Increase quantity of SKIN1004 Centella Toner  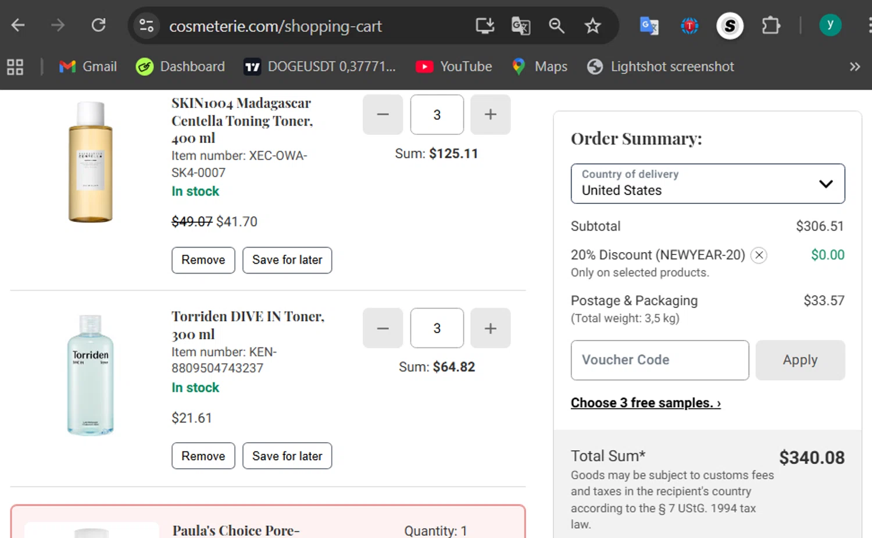pyautogui.click(x=490, y=114)
